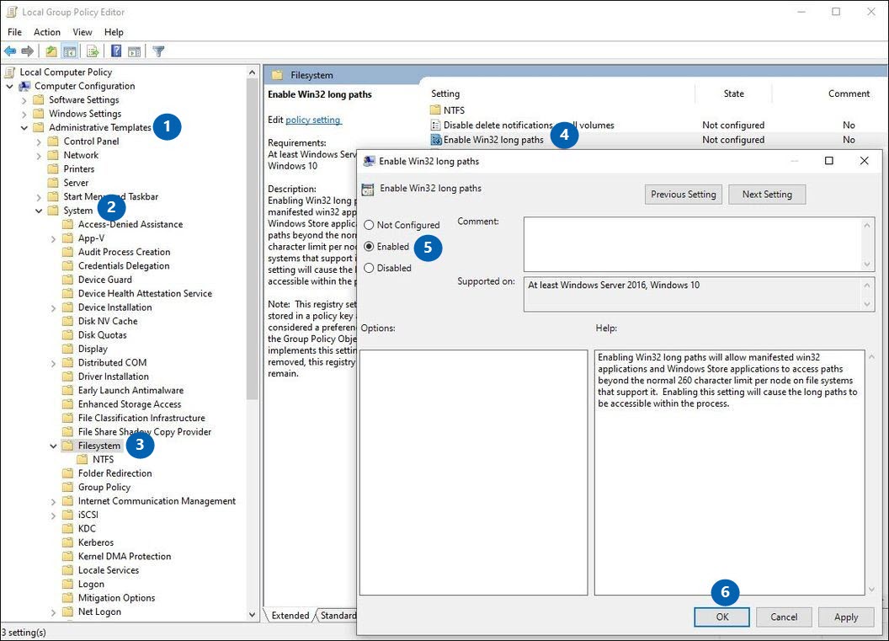This screenshot has width=889, height=641.
Task: Click the Comment column header
Action: 849,93
